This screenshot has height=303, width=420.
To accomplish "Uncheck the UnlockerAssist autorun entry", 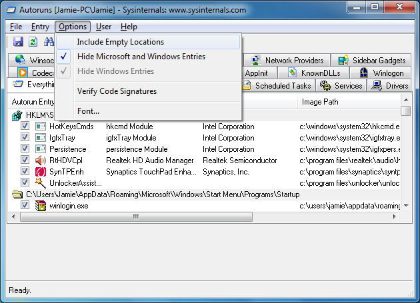I will pyautogui.click(x=25, y=182).
